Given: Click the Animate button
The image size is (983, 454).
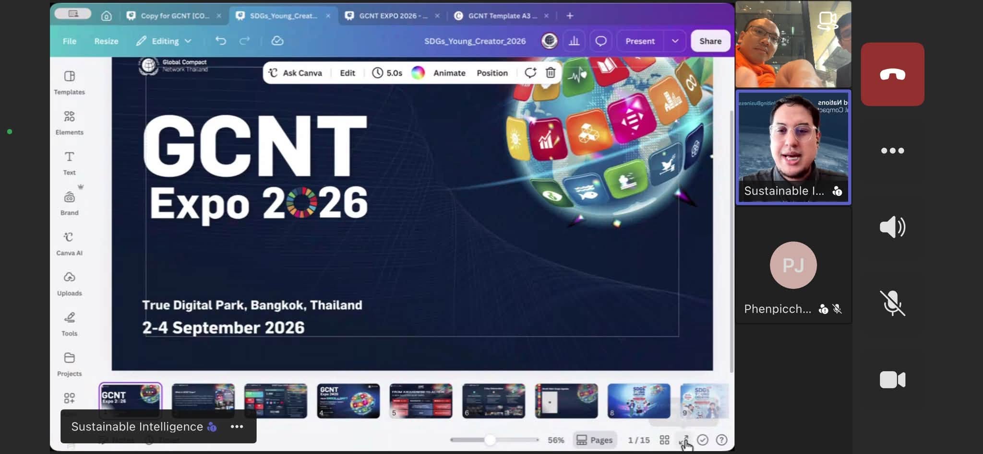Looking at the screenshot, I should [449, 73].
